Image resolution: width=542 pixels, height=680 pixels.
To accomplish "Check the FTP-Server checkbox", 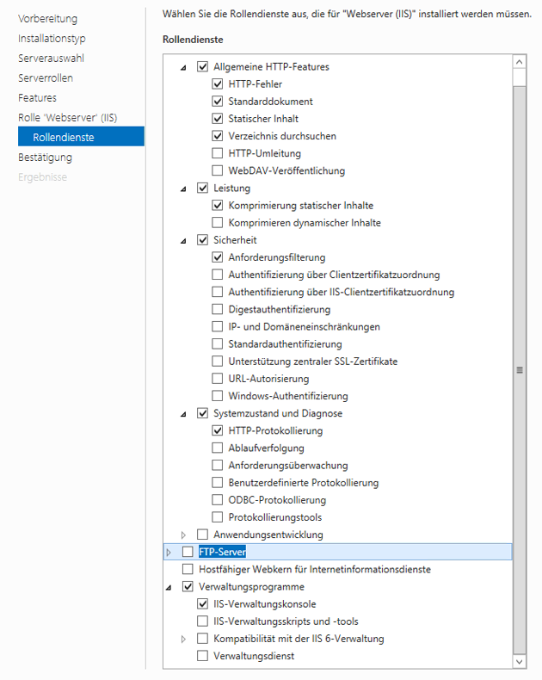I will coord(188,552).
